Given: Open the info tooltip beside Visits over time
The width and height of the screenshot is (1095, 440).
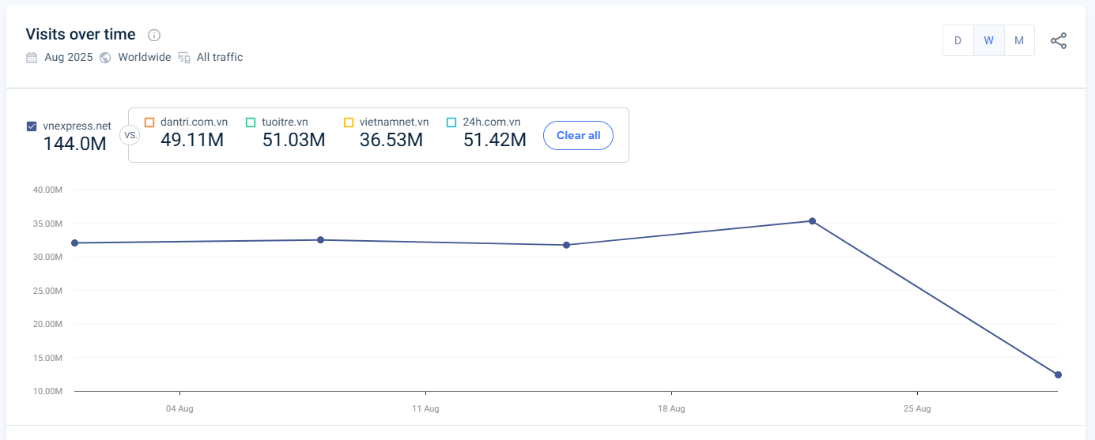Looking at the screenshot, I should point(154,35).
